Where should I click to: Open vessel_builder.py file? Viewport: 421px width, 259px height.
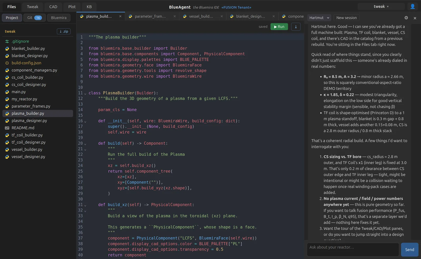tap(38, 149)
